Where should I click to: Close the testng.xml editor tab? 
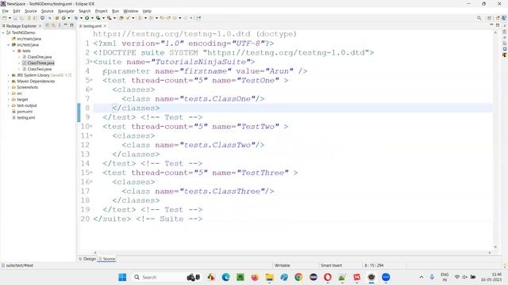point(105,26)
